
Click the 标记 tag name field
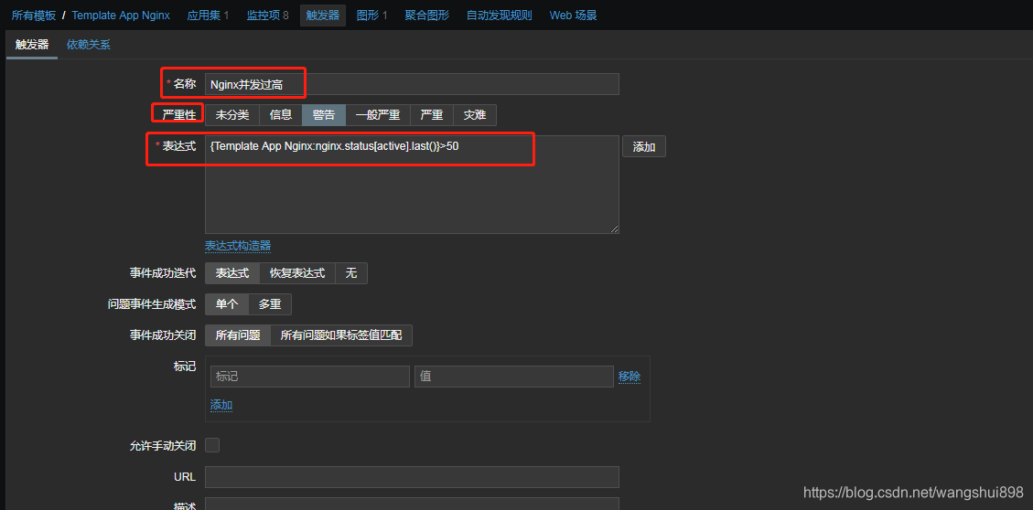click(309, 377)
